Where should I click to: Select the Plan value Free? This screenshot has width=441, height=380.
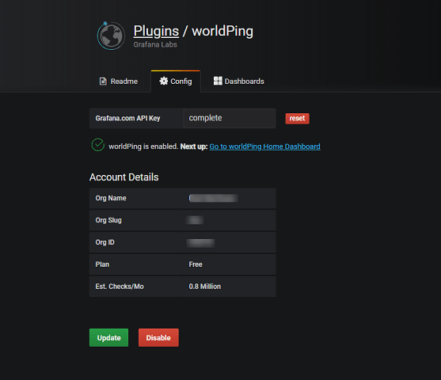196,264
